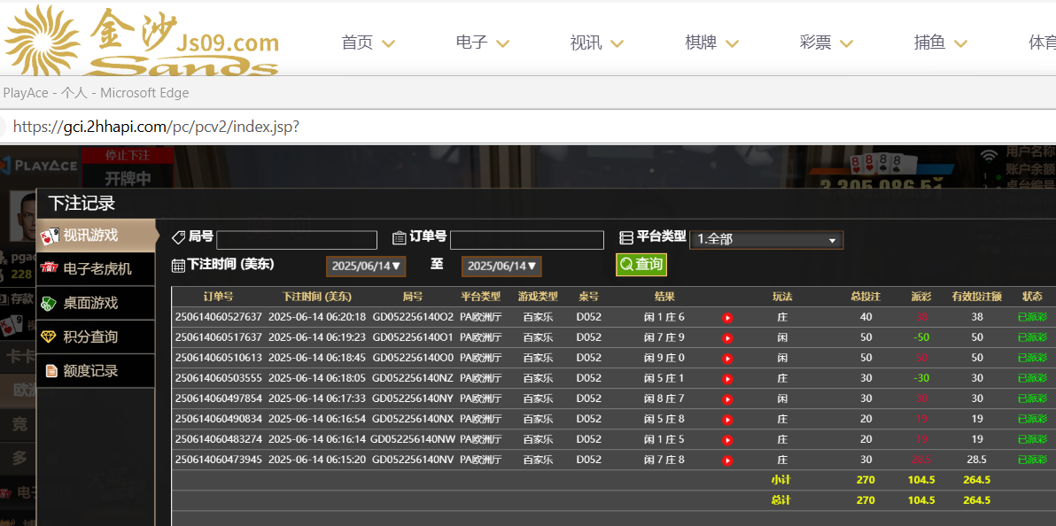The height and width of the screenshot is (526, 1056).
Task: Play replay video for order 250614060527637
Action: point(727,318)
